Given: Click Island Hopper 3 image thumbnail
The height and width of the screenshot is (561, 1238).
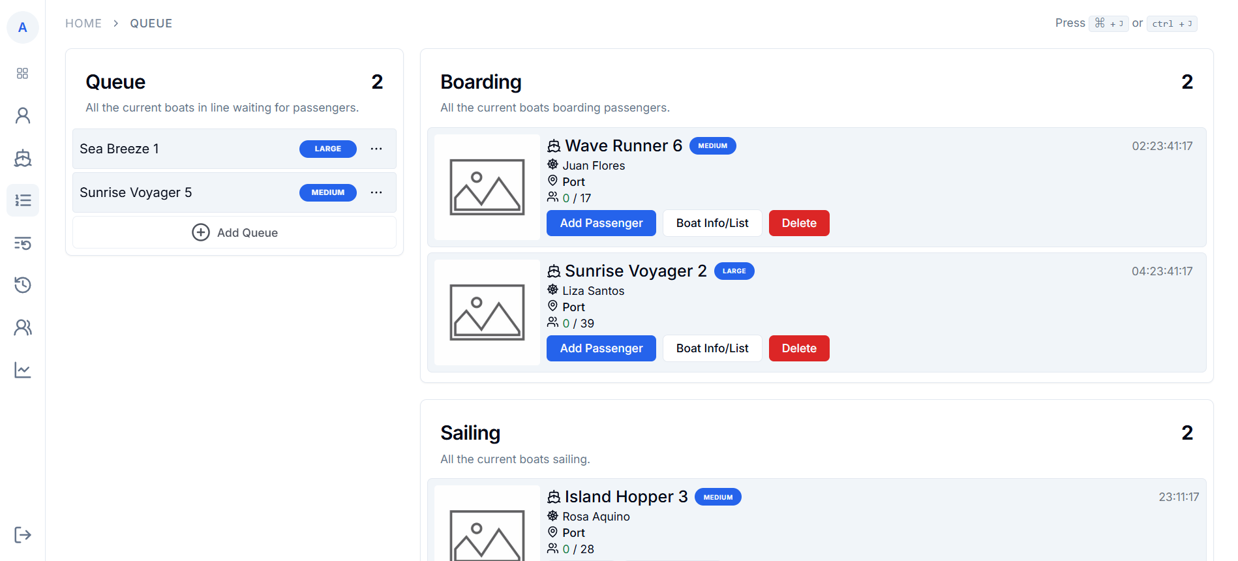Looking at the screenshot, I should point(487,523).
